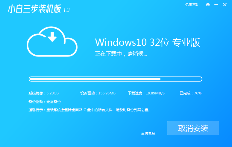Click the home icon in title bar
Screen dimensions: 232x147
click(208, 4)
